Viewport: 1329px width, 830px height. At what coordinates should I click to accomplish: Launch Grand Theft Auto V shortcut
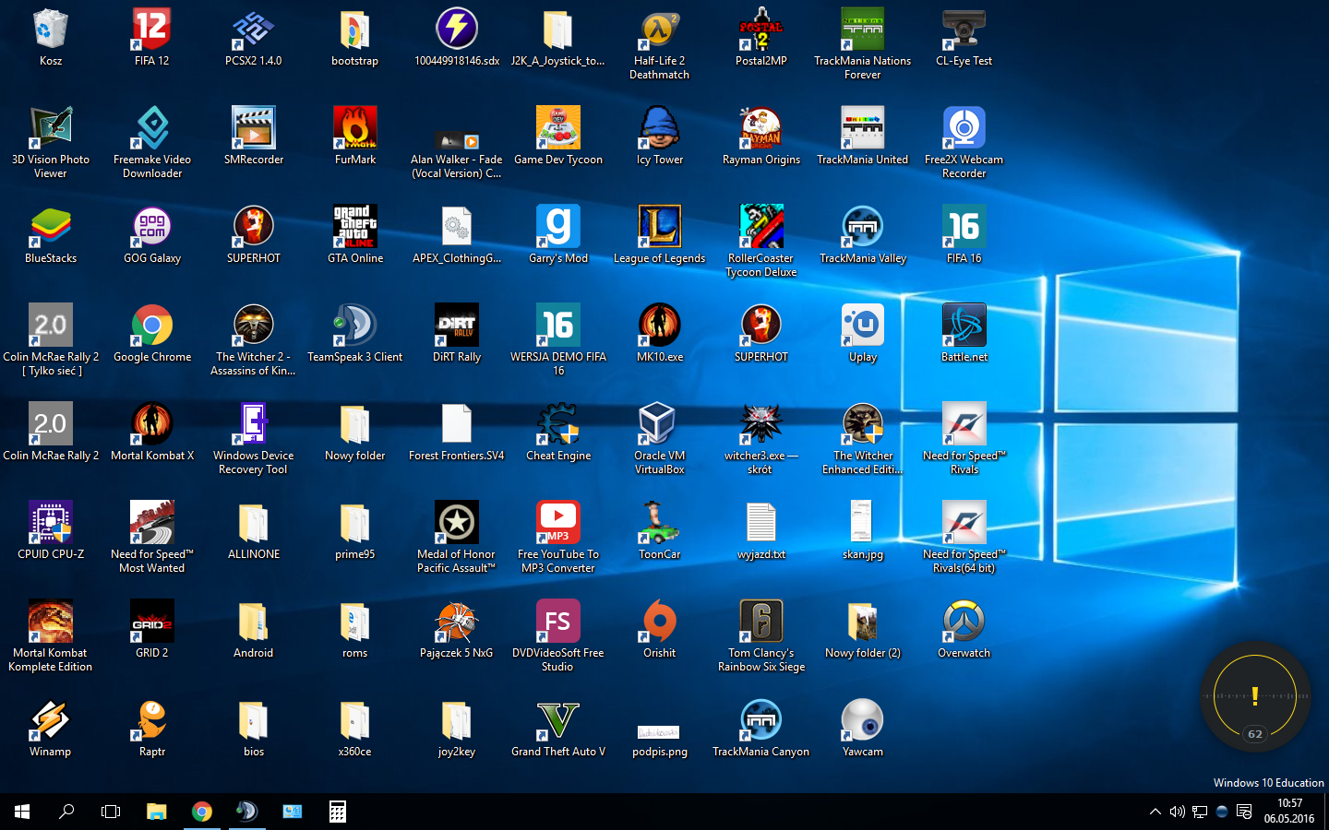[558, 720]
